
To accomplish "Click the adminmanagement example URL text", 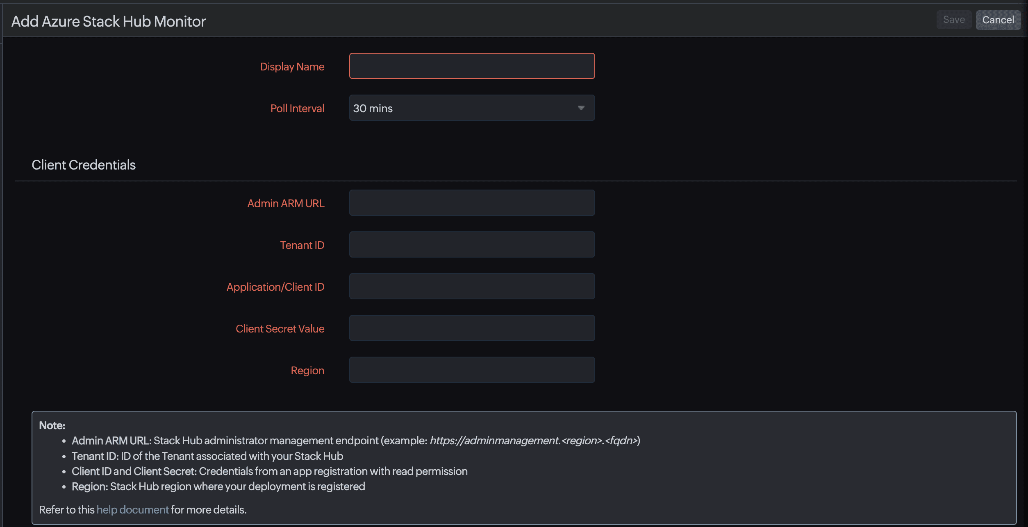I will [534, 441].
